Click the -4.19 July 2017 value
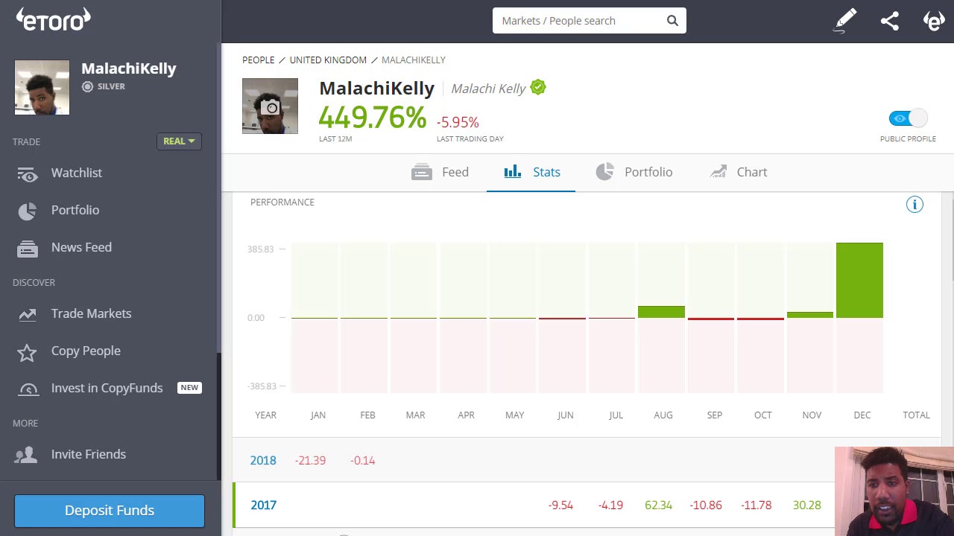 coord(610,505)
